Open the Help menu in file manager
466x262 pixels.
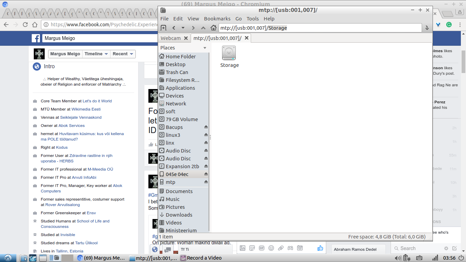click(269, 19)
